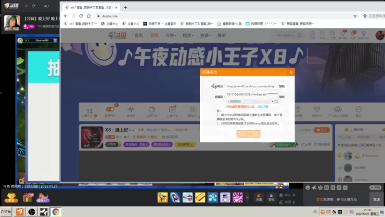The height and width of the screenshot is (217, 385).
Task: Open the 任务大厅 icon
Action: point(43,198)
